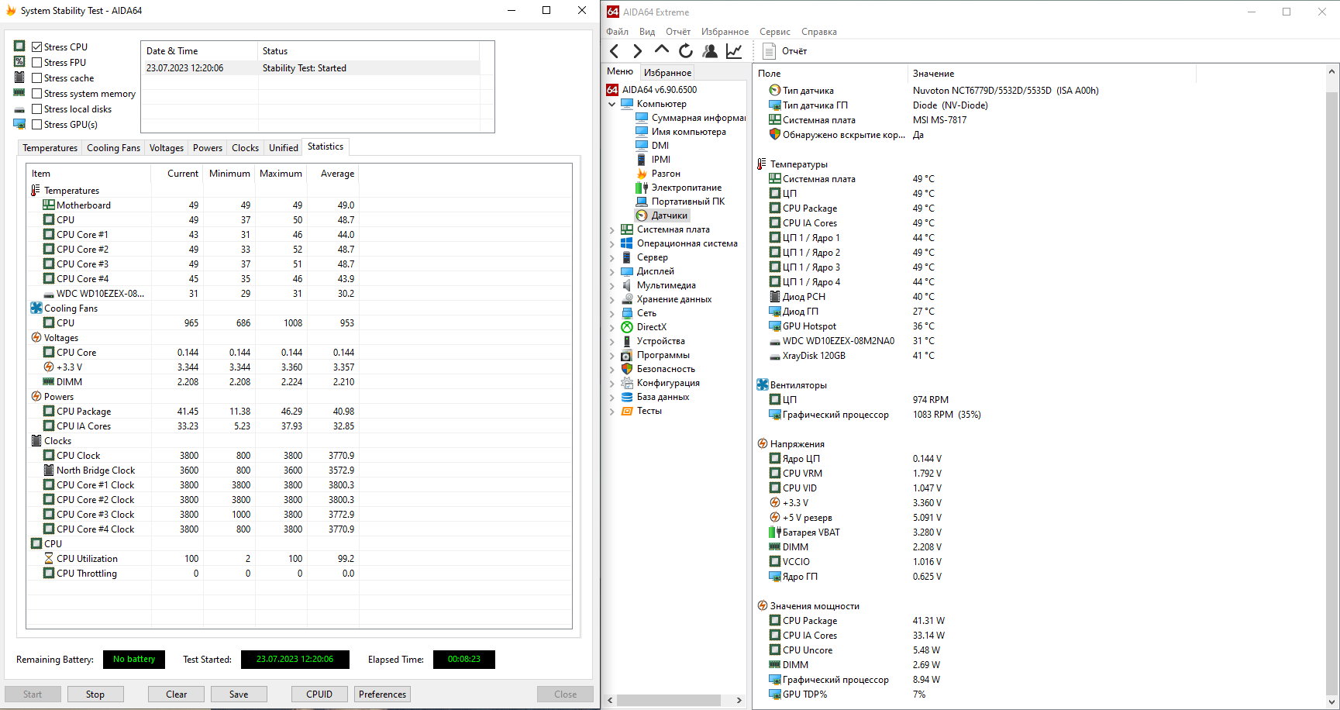Open the graph chart icon in AIDA64 toolbar
This screenshot has height=710, width=1340.
(734, 51)
